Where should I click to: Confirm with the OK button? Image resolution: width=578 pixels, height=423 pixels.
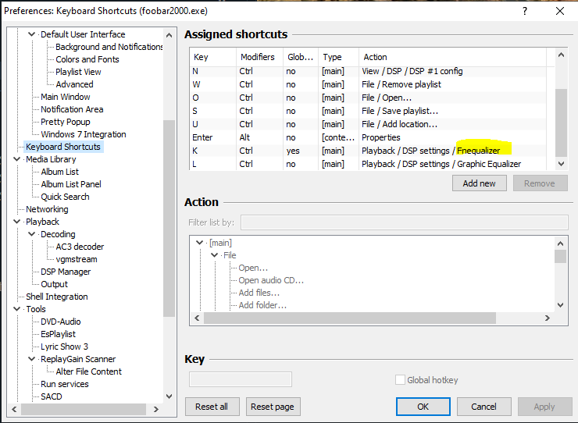(423, 407)
